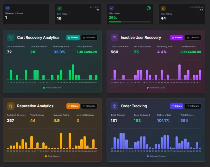210x167 pixels.
Task: Select 31 Days in Cart Recovery Analytics
Action: coord(73,38)
